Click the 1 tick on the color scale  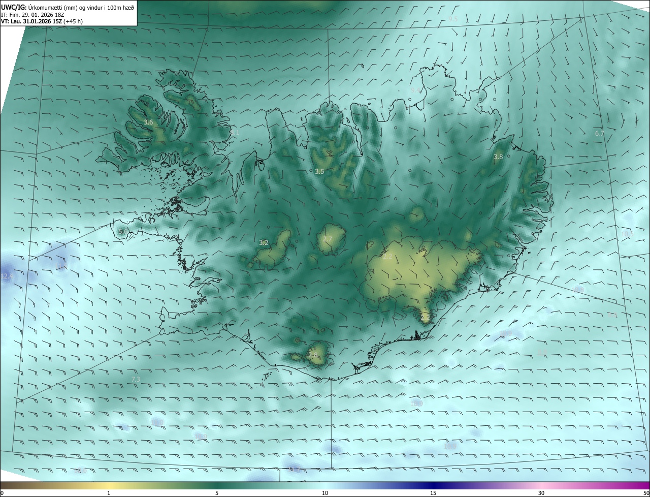109,493
